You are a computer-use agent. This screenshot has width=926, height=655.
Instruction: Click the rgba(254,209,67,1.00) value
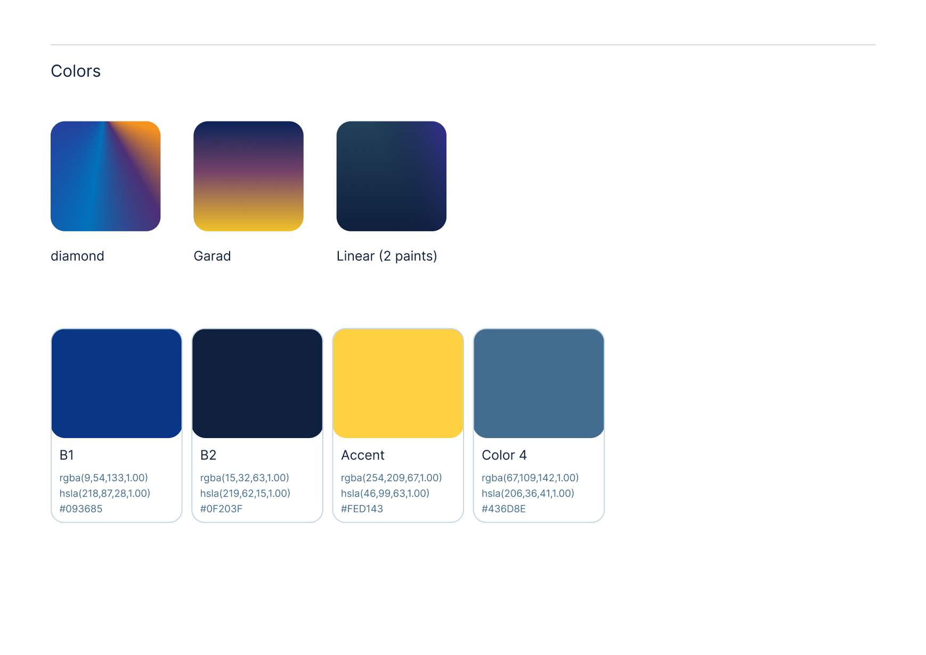391,478
